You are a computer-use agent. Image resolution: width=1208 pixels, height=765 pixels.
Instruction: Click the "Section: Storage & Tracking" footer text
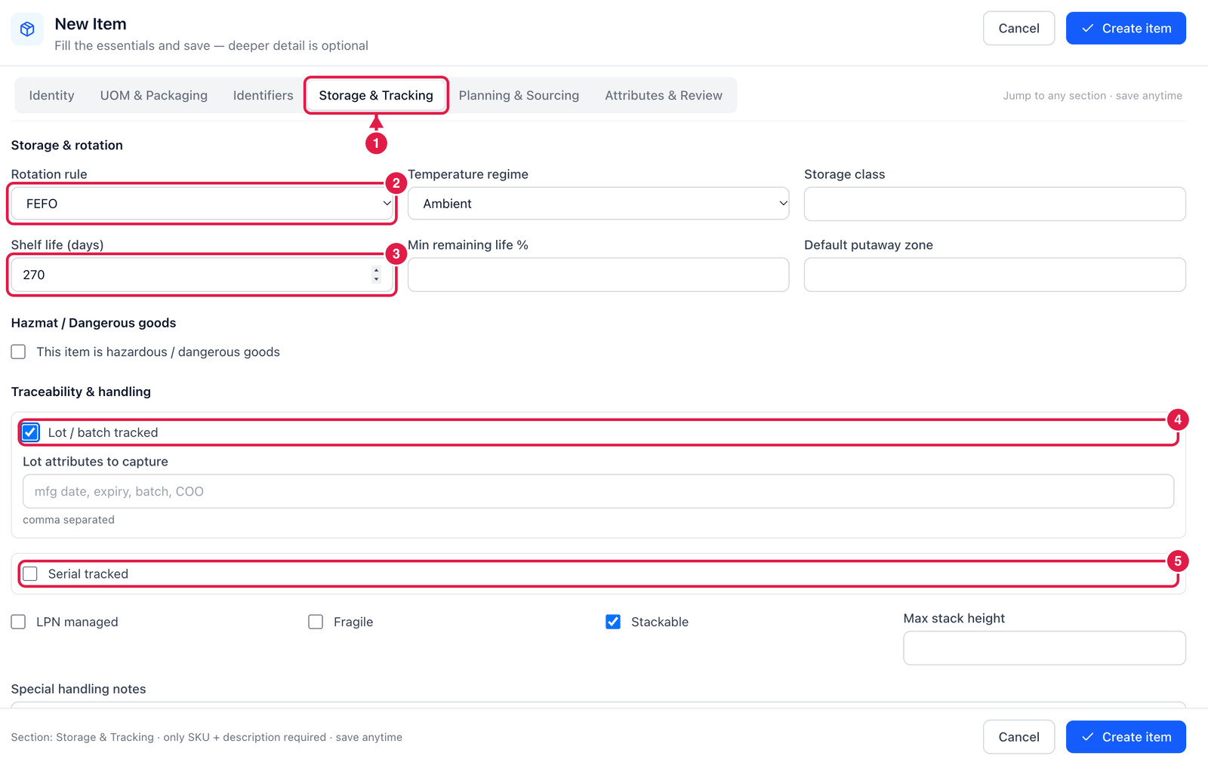(x=82, y=737)
